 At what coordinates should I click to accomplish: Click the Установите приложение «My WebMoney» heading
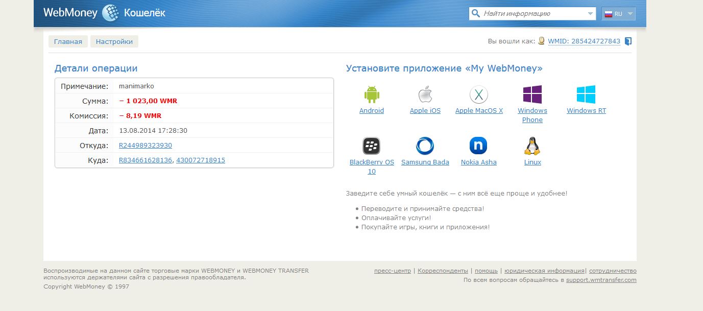(444, 68)
